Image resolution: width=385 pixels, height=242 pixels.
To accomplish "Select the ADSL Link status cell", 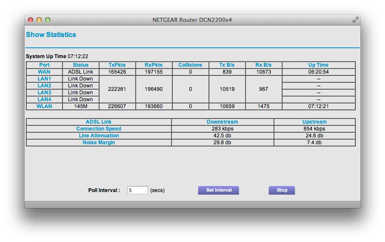I will pyautogui.click(x=81, y=72).
